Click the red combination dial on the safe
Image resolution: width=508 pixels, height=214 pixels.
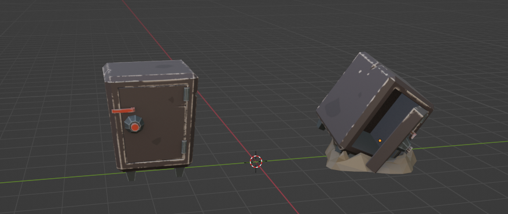click(x=135, y=124)
